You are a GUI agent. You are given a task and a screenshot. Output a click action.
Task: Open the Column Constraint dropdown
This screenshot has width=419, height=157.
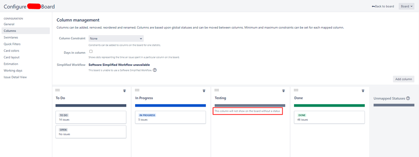pyautogui.click(x=116, y=39)
